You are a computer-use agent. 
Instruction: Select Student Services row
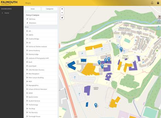(x=41, y=101)
